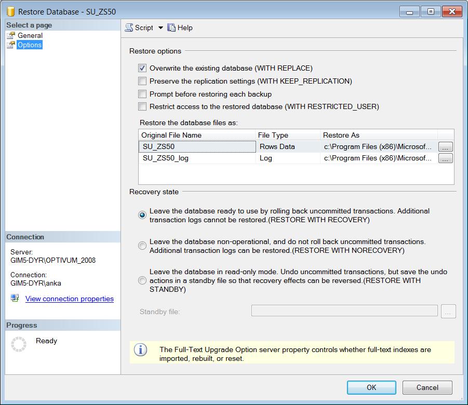Screen dimensions: 468x405
Task: Select the SU_ZS50 original file name cell
Action: click(197, 146)
